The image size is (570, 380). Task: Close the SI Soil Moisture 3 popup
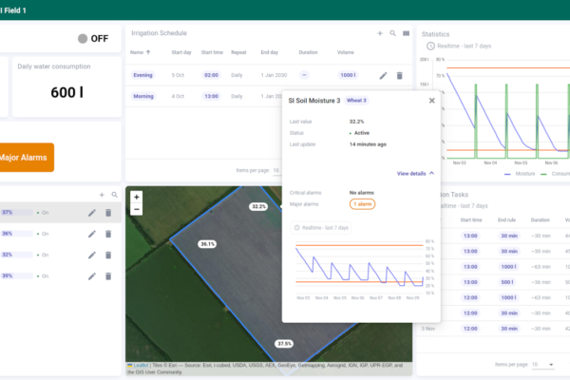coord(431,100)
